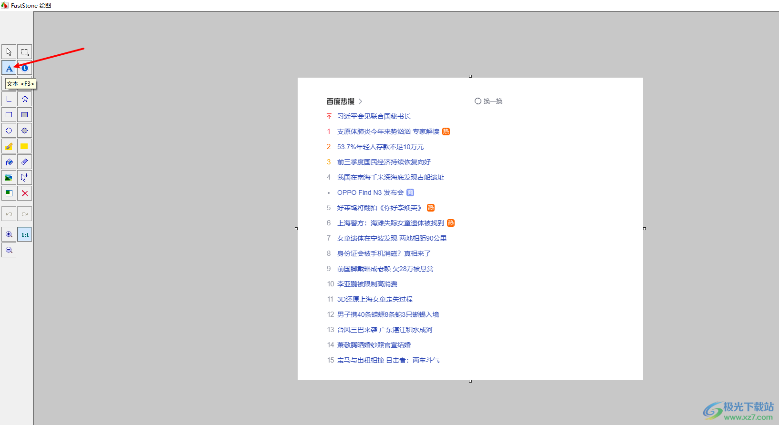
Task: Select the highlighter pen tool
Action: pyautogui.click(x=9, y=146)
